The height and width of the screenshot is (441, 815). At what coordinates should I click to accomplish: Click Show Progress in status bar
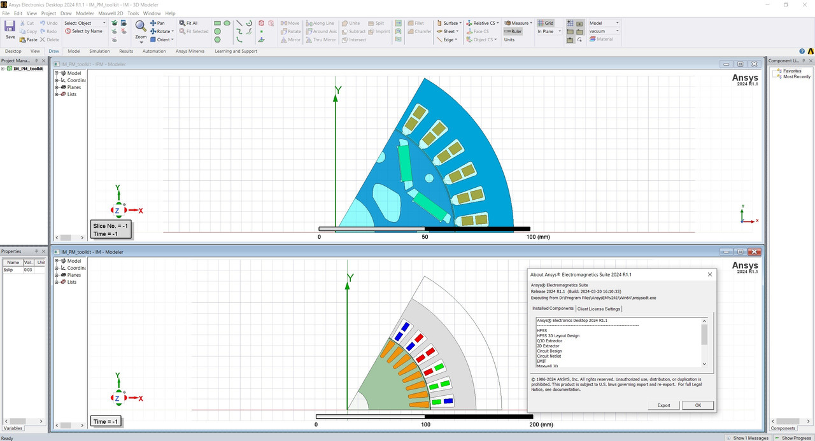pyautogui.click(x=792, y=438)
